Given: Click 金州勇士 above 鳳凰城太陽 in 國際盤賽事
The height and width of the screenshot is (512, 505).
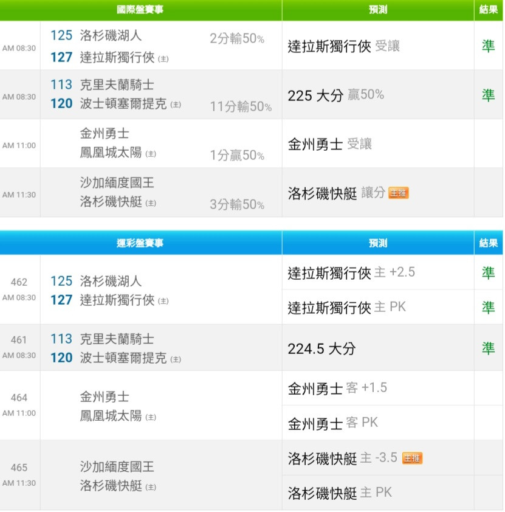Looking at the screenshot, I should (105, 134).
